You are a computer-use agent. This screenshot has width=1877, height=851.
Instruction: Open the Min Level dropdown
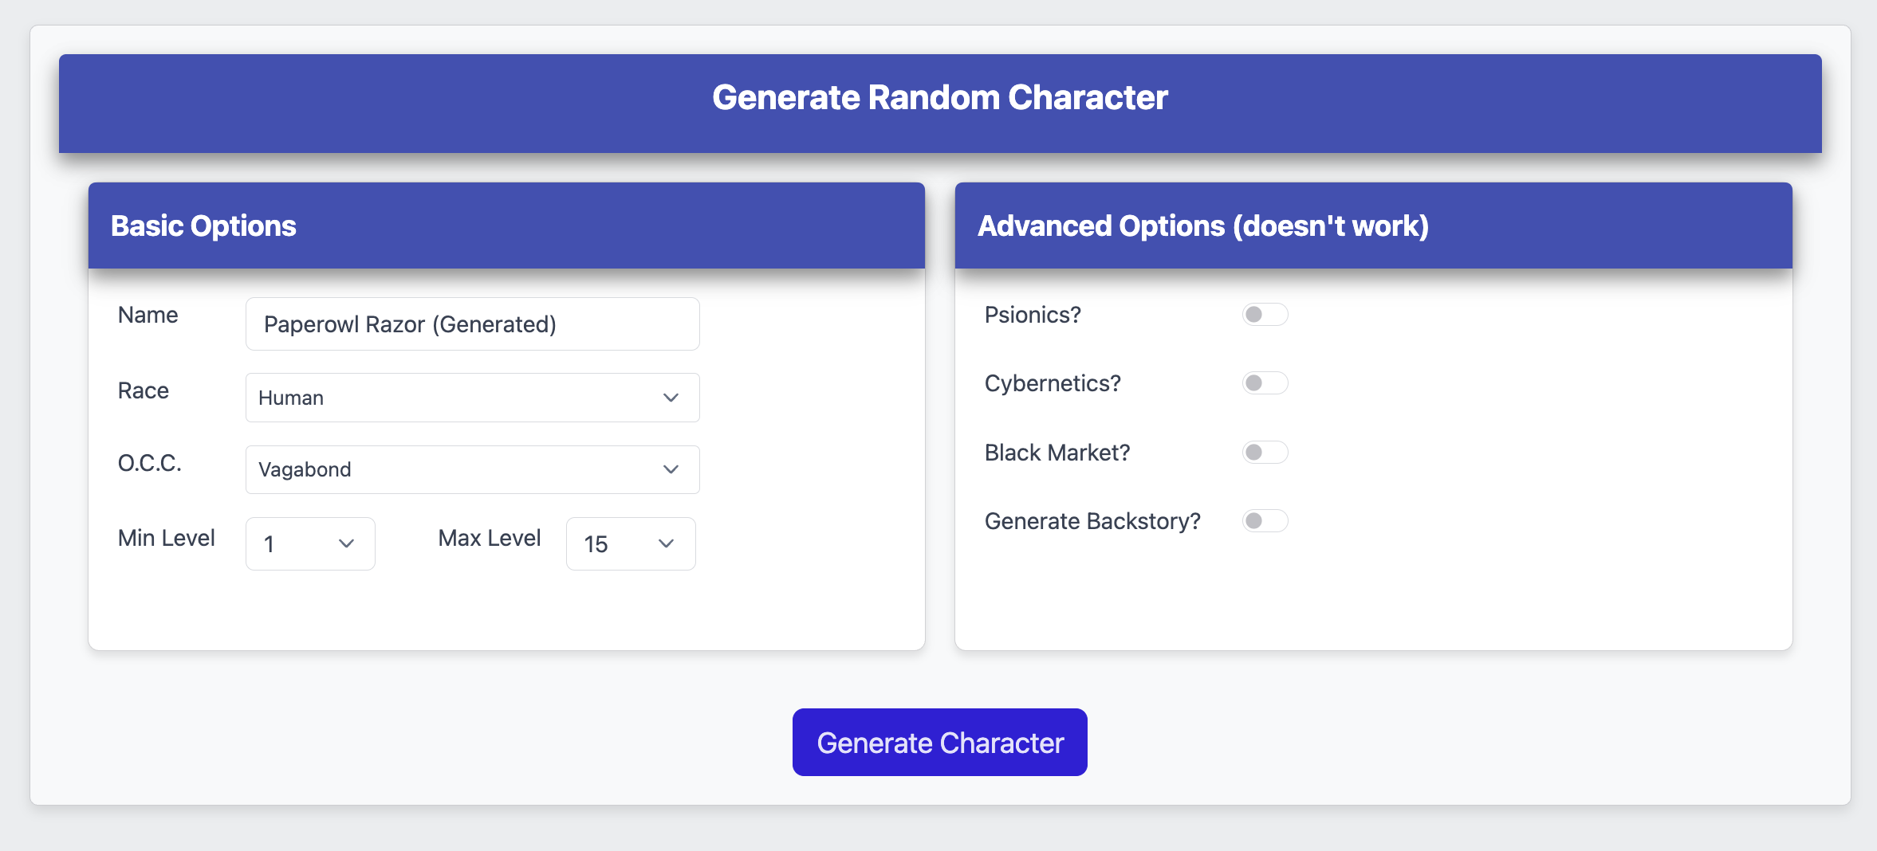pyautogui.click(x=310, y=543)
